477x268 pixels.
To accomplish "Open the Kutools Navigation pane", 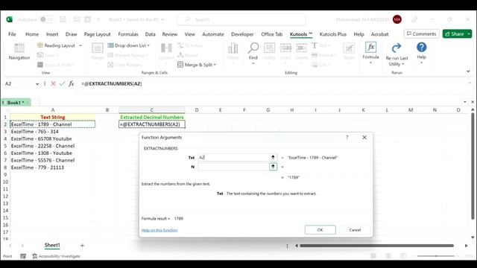I will tap(19, 51).
